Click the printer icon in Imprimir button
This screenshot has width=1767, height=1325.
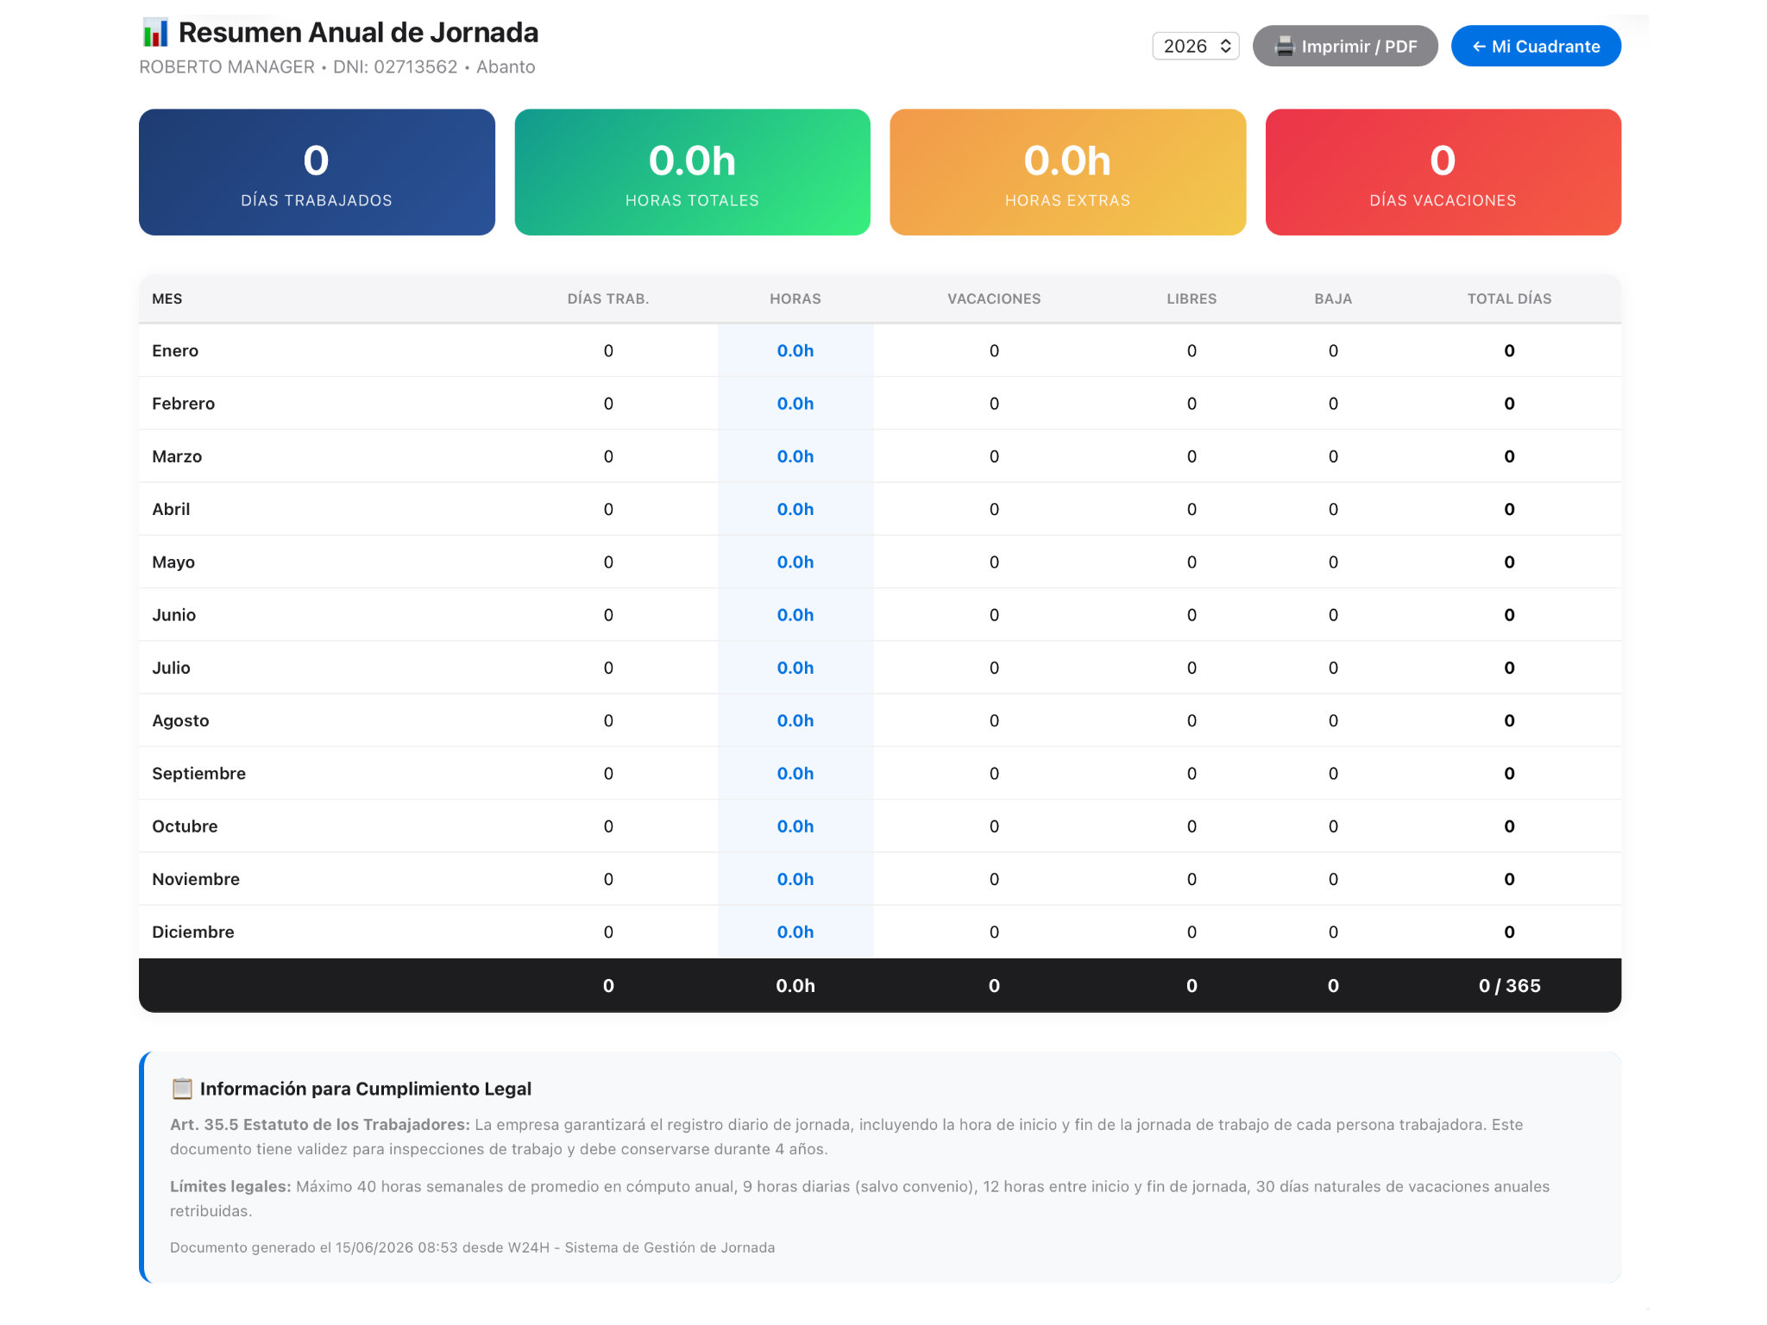pyautogui.click(x=1285, y=47)
